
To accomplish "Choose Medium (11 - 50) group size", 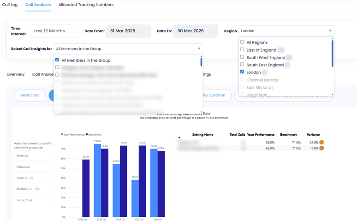I will pyautogui.click(x=33, y=189).
